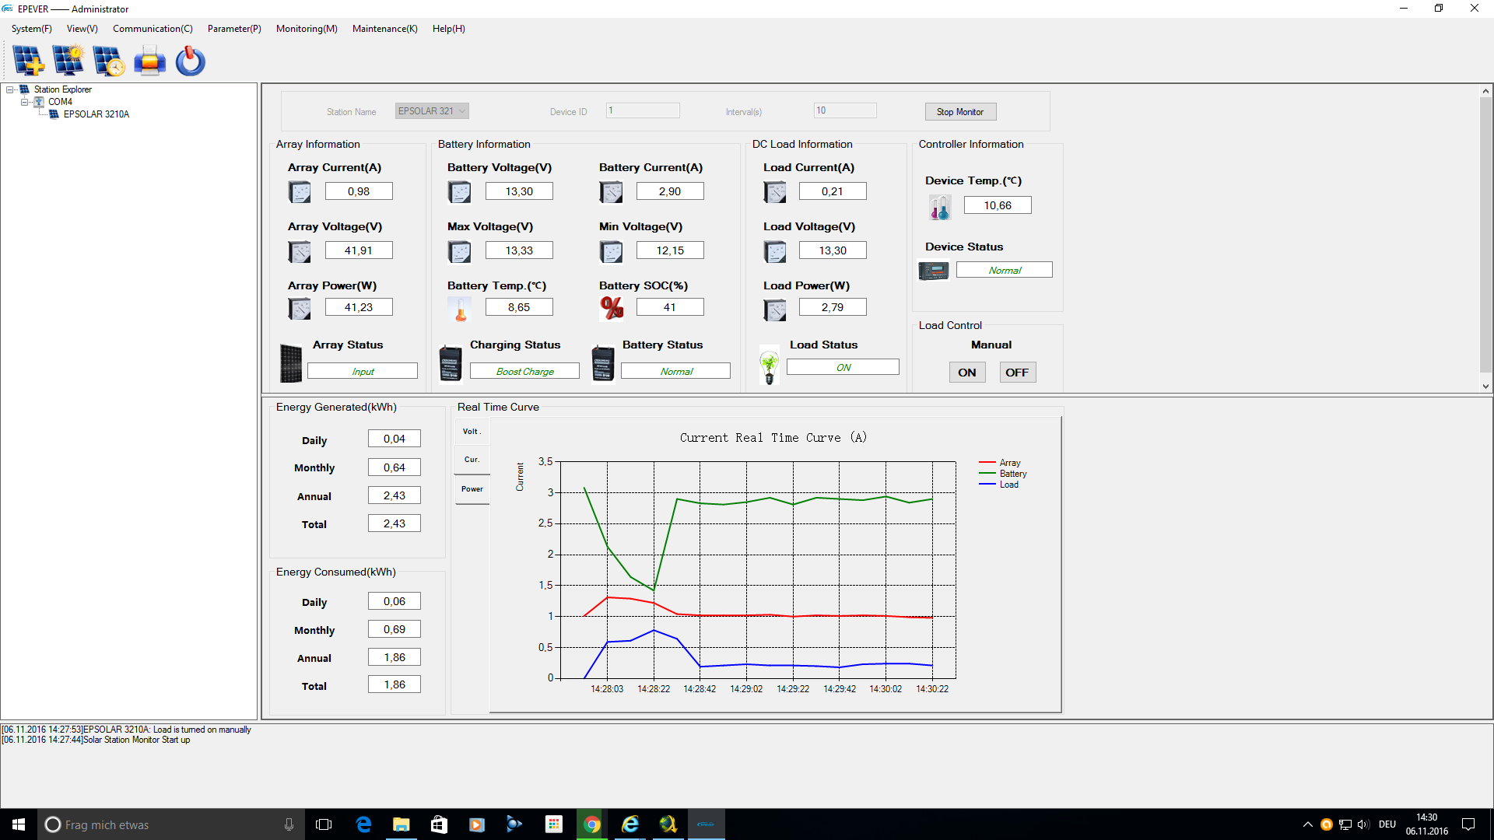1494x840 pixels.
Task: Click the Battery SOC percent icon
Action: pyautogui.click(x=612, y=308)
